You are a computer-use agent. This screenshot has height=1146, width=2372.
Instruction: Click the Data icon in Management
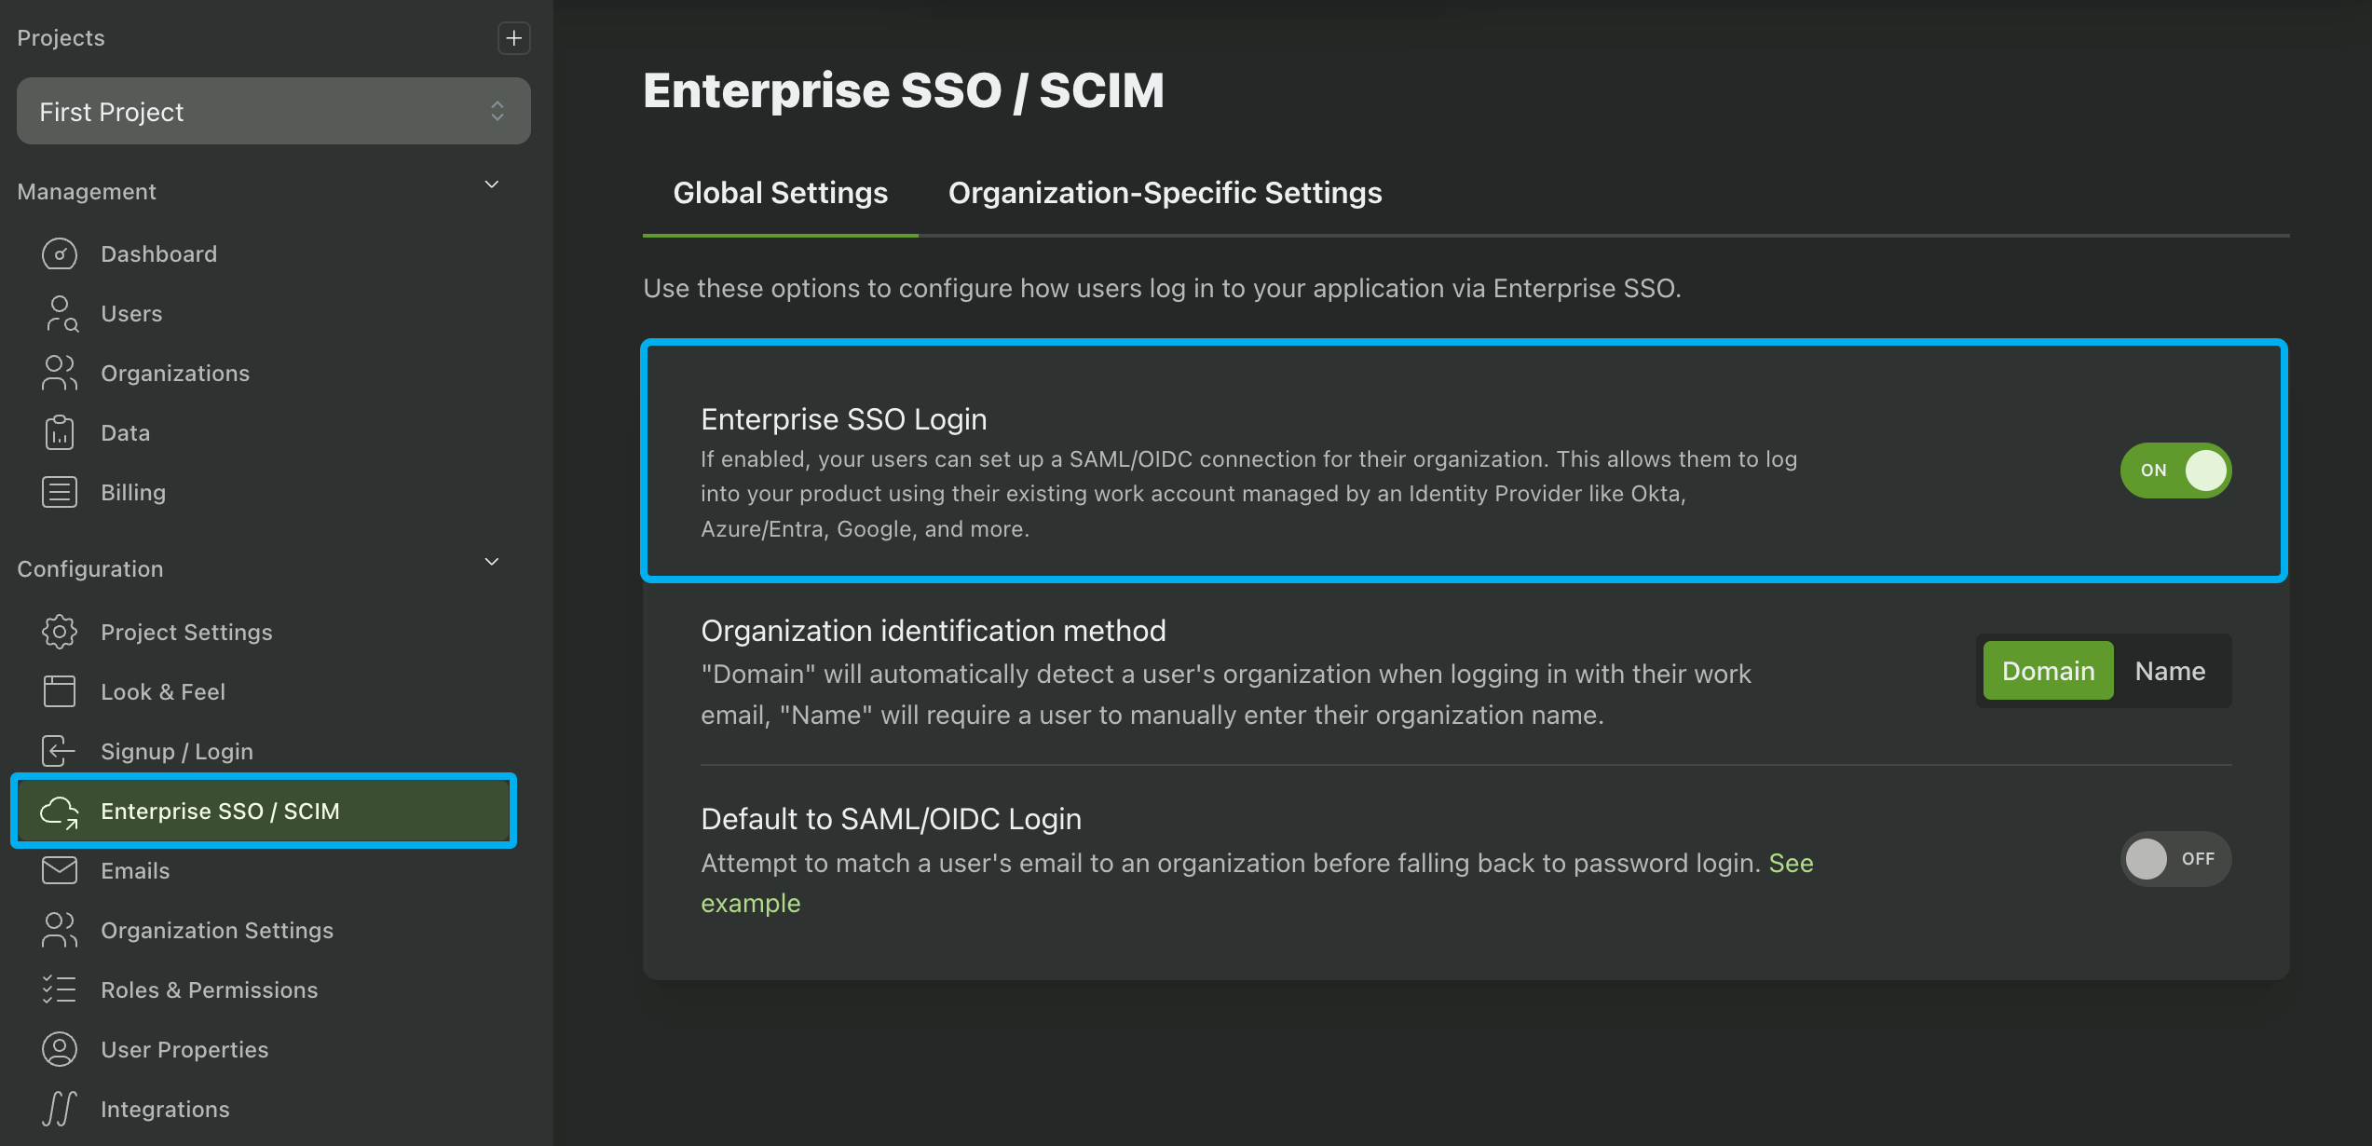coord(60,431)
